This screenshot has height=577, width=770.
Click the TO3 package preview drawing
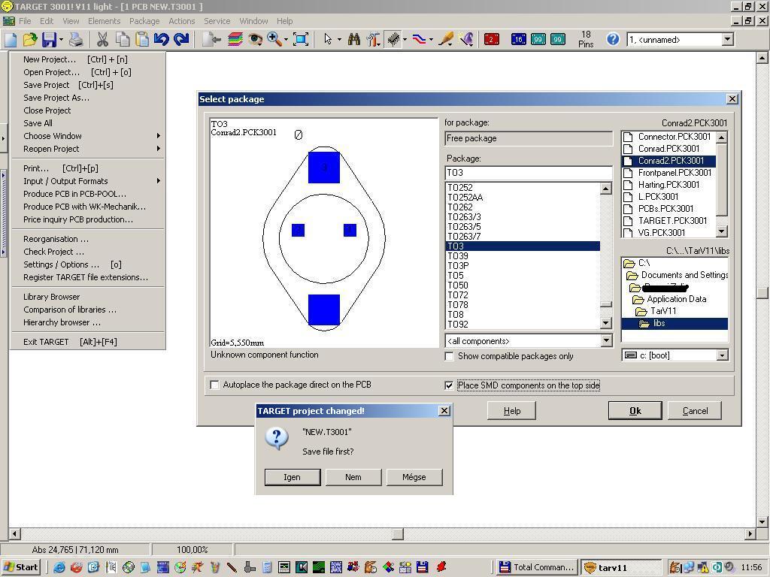324,238
